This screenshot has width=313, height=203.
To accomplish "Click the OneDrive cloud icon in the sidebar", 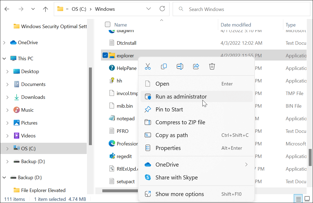I will point(13,42).
